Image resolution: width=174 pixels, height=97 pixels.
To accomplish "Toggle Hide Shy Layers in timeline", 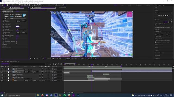I will [x=53, y=64].
